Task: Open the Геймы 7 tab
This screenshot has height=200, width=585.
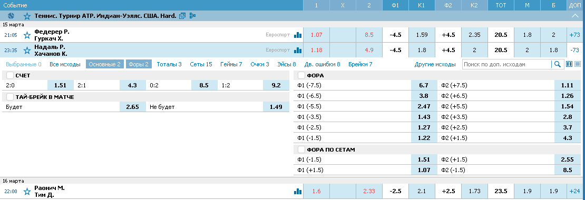Action: click(231, 64)
